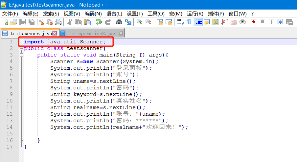Click the realname+"欢迎回来！" line

pyautogui.click(x=119, y=127)
